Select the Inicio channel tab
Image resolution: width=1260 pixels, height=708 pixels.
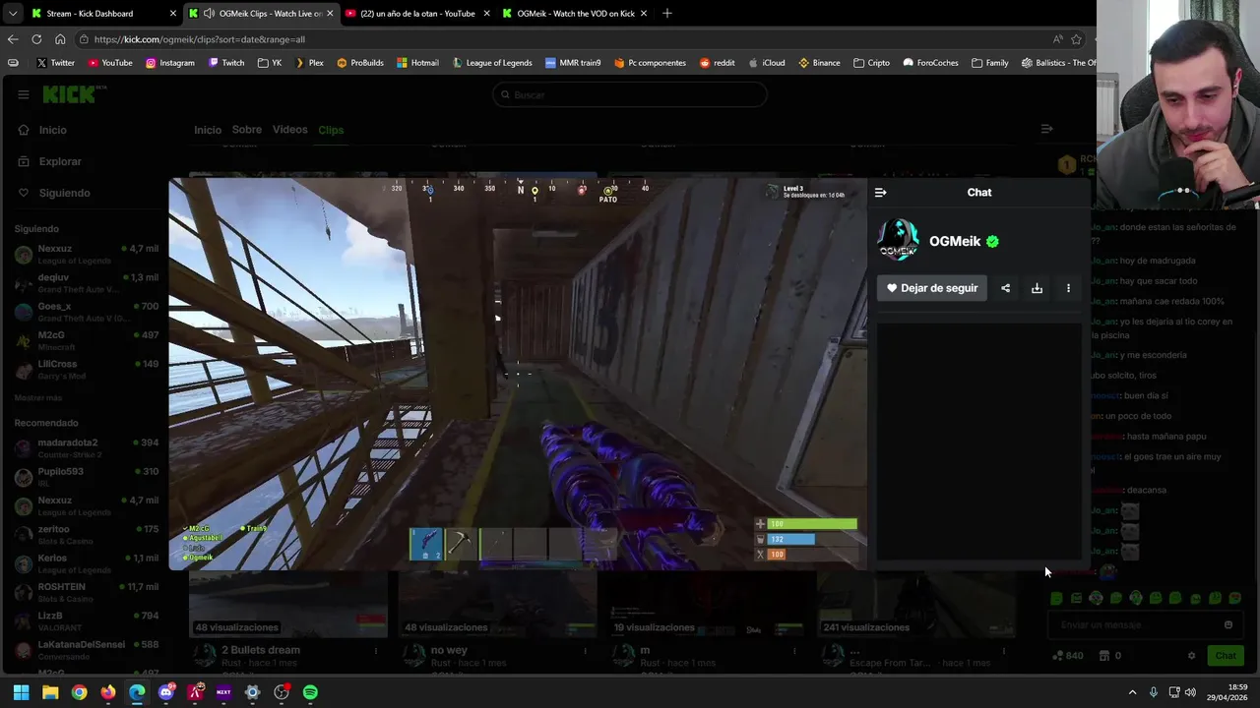pyautogui.click(x=208, y=130)
